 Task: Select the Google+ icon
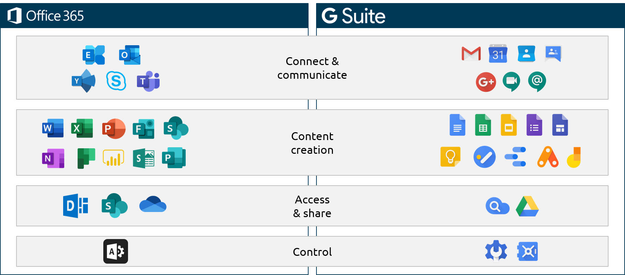point(486,82)
